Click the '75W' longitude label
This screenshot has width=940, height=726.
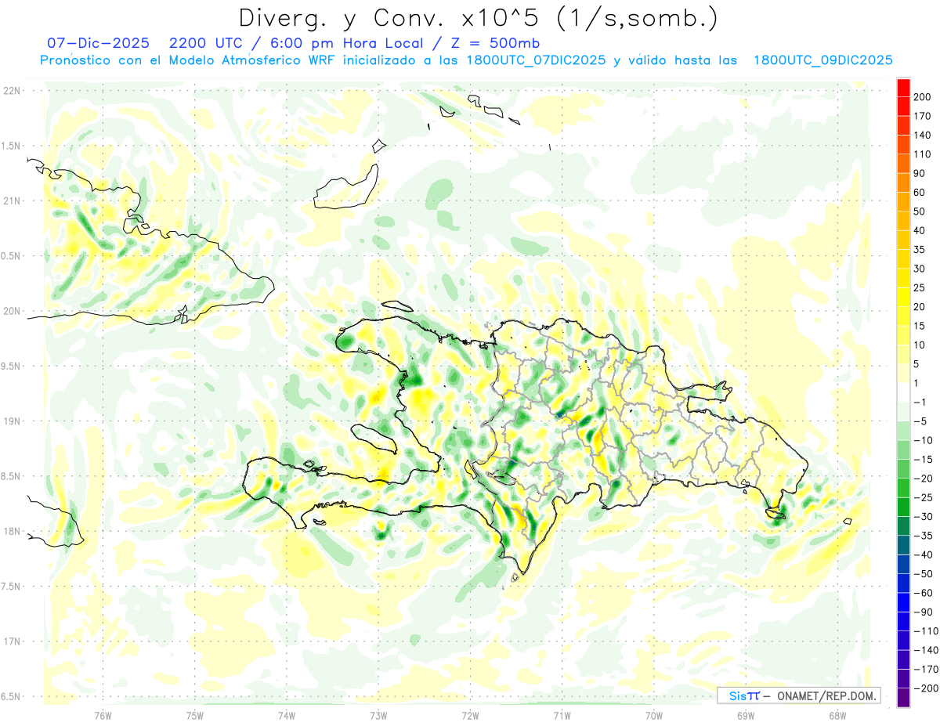(195, 715)
